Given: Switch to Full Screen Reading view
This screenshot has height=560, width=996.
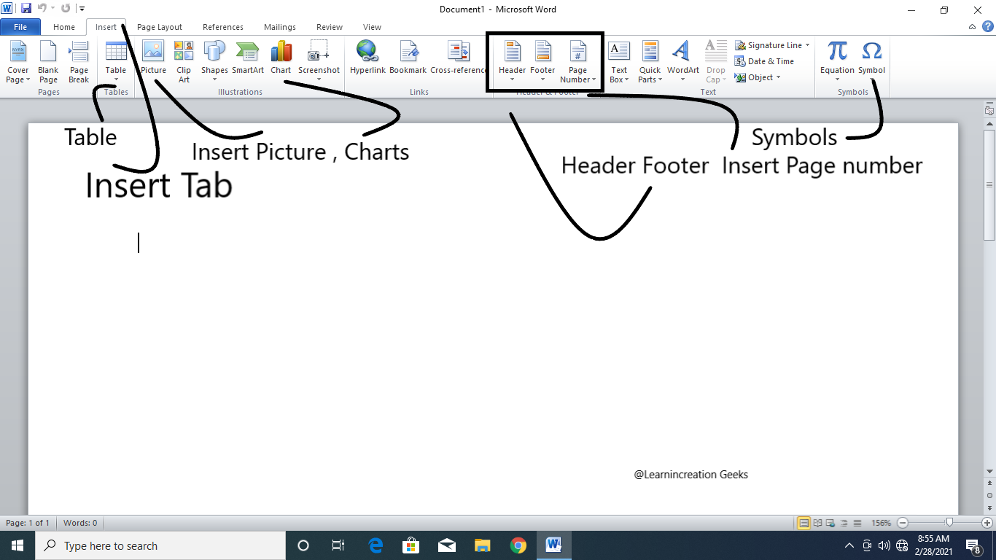Looking at the screenshot, I should click(817, 523).
